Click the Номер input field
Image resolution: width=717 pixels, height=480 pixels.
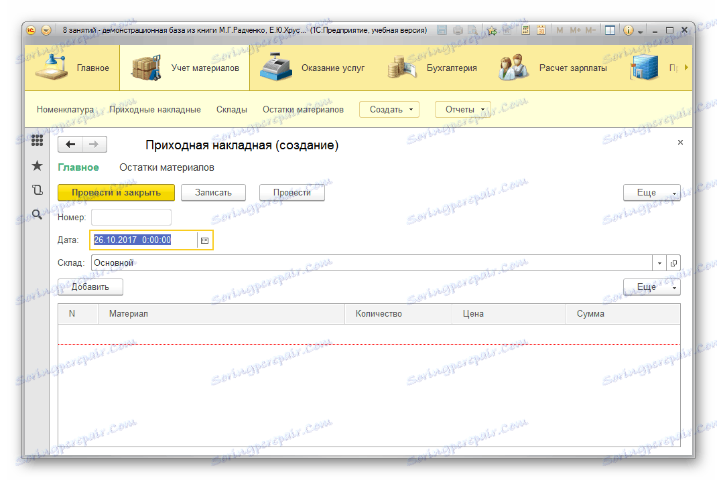pyautogui.click(x=131, y=218)
